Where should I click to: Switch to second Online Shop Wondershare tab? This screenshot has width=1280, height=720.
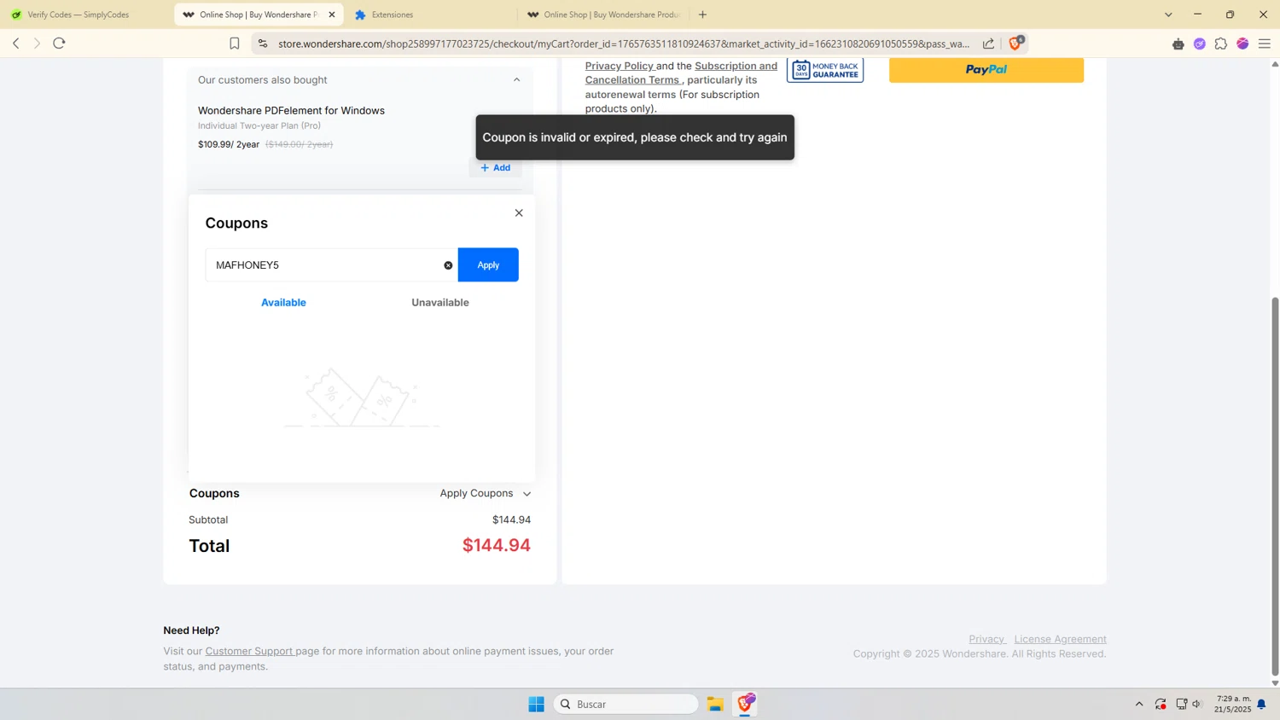602,15
